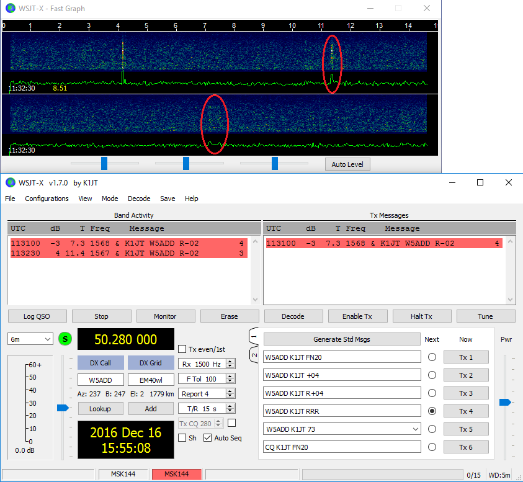Image resolution: width=523 pixels, height=482 pixels.
Task: Click the Fast Graph window globe icon
Action: tap(10, 9)
